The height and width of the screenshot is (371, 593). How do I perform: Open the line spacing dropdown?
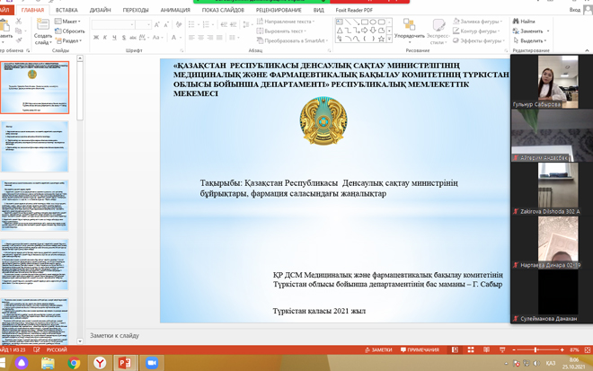[247, 24]
